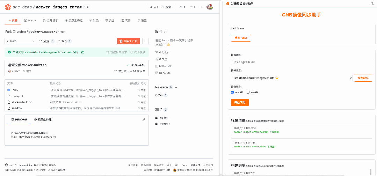Click the CNB orange logo at top left
Viewport: 377px width, 176px height.
click(x=8, y=7)
